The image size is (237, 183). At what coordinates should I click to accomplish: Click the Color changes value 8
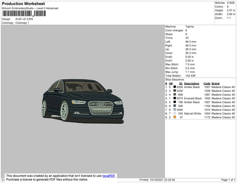click(186, 30)
